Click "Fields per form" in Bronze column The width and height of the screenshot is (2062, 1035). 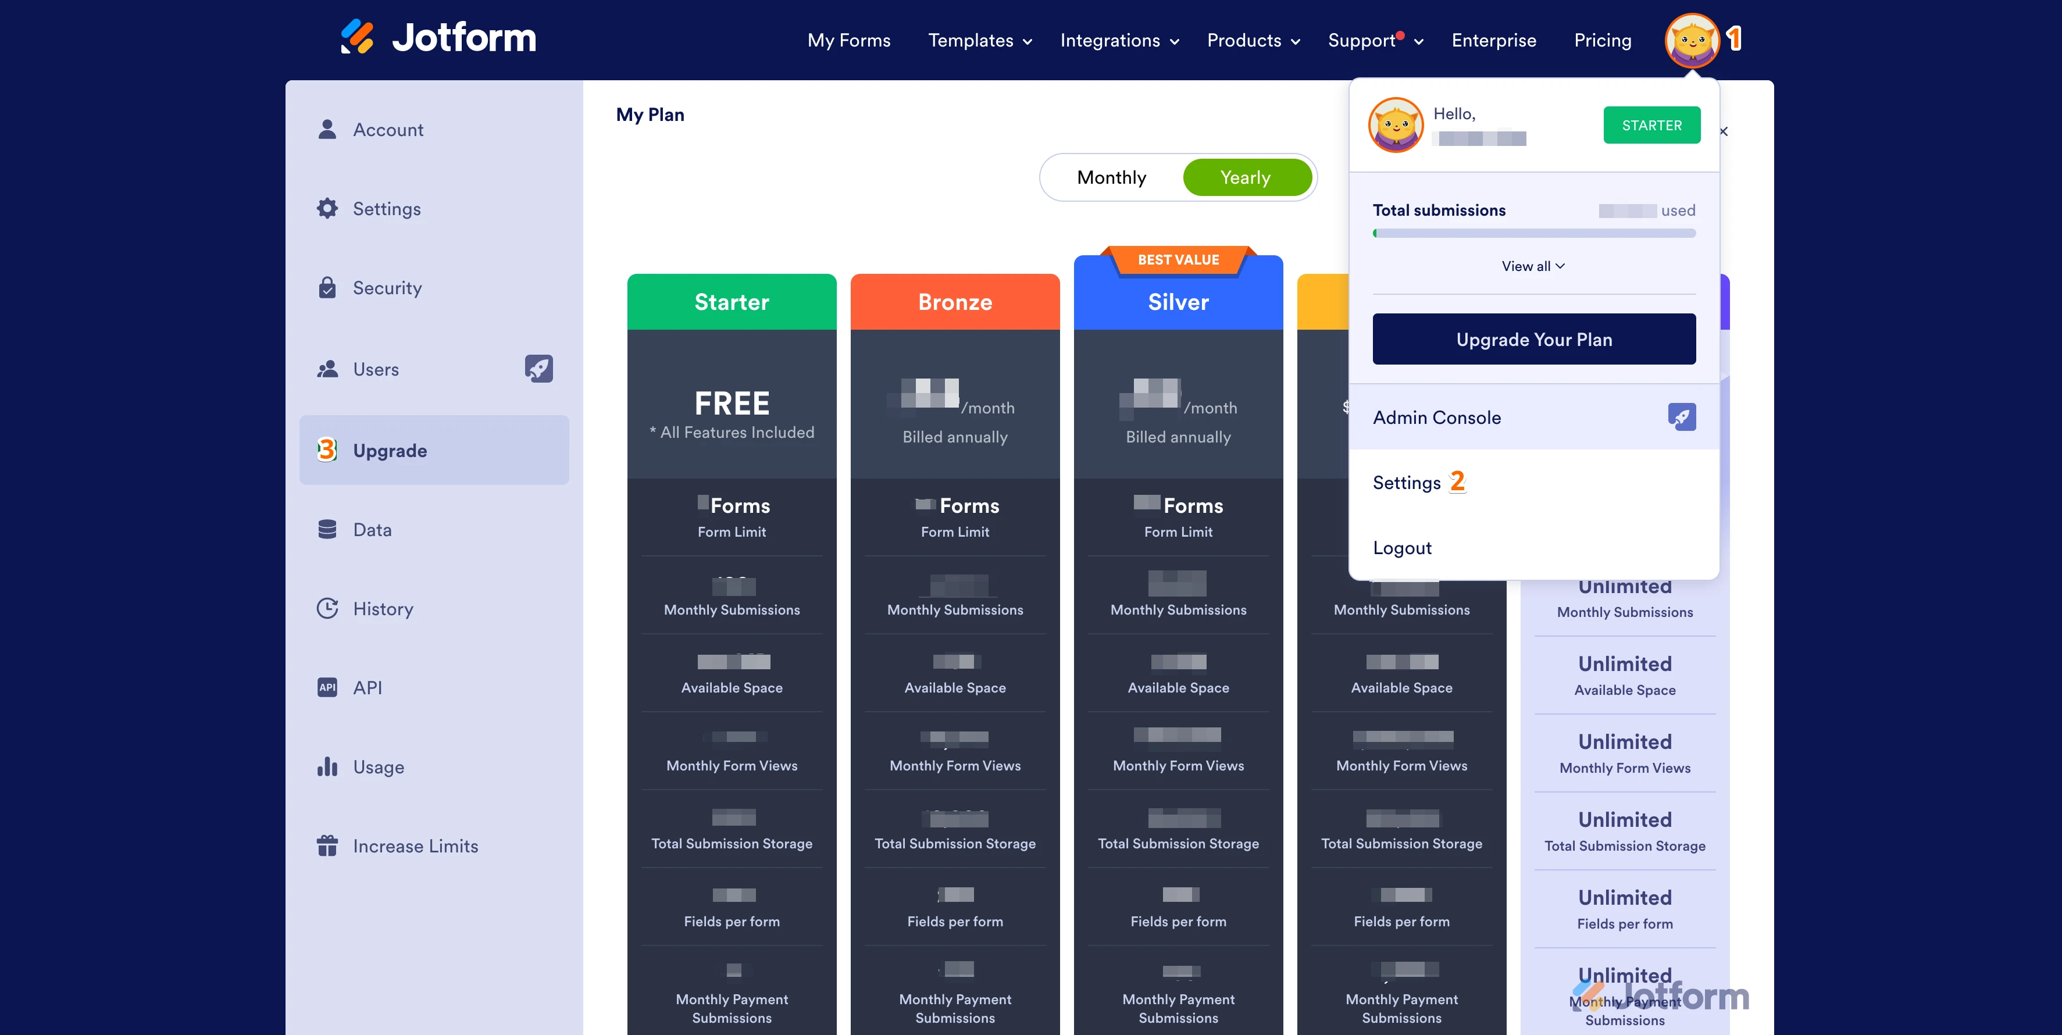[955, 922]
